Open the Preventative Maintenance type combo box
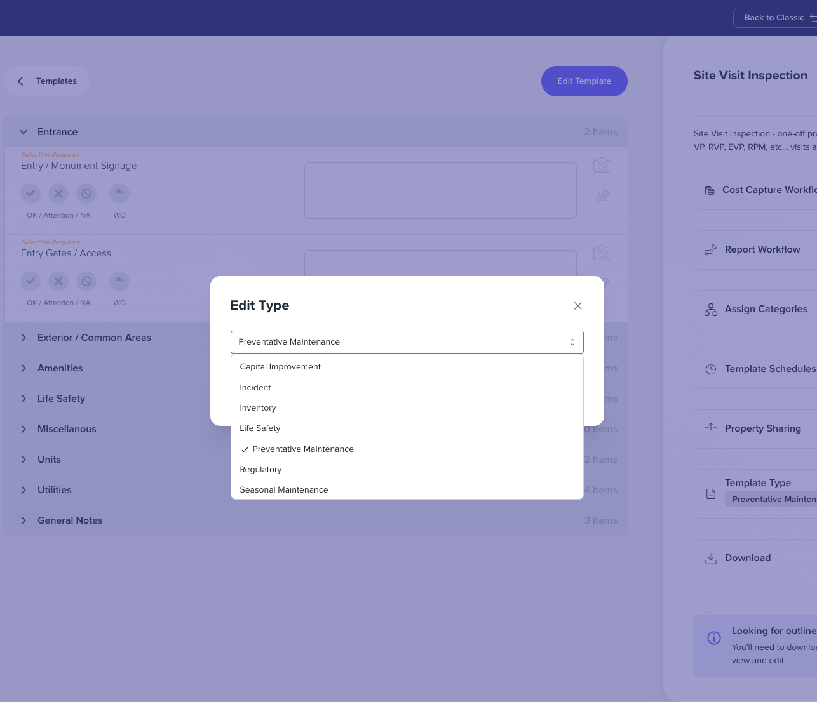Image resolution: width=817 pixels, height=702 pixels. click(407, 342)
